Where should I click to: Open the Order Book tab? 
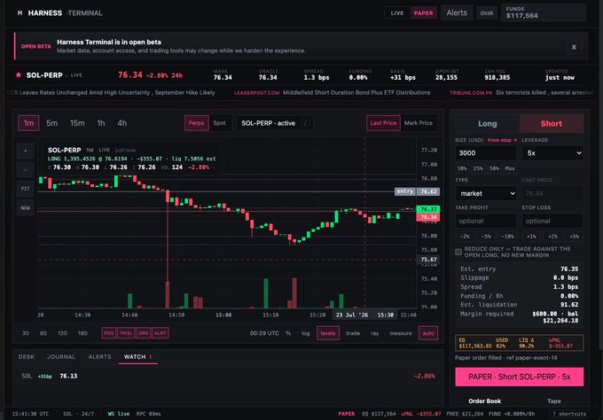(484, 401)
